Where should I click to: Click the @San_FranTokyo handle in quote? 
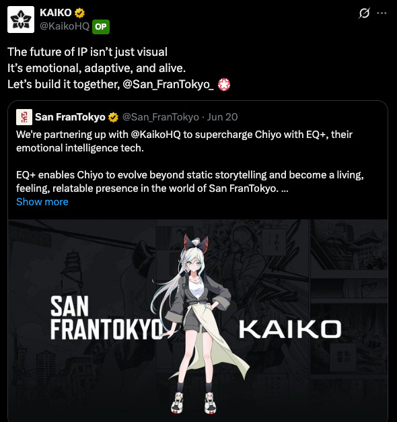pos(161,117)
